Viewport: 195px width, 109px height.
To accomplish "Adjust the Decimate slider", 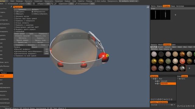I will 164,105.
